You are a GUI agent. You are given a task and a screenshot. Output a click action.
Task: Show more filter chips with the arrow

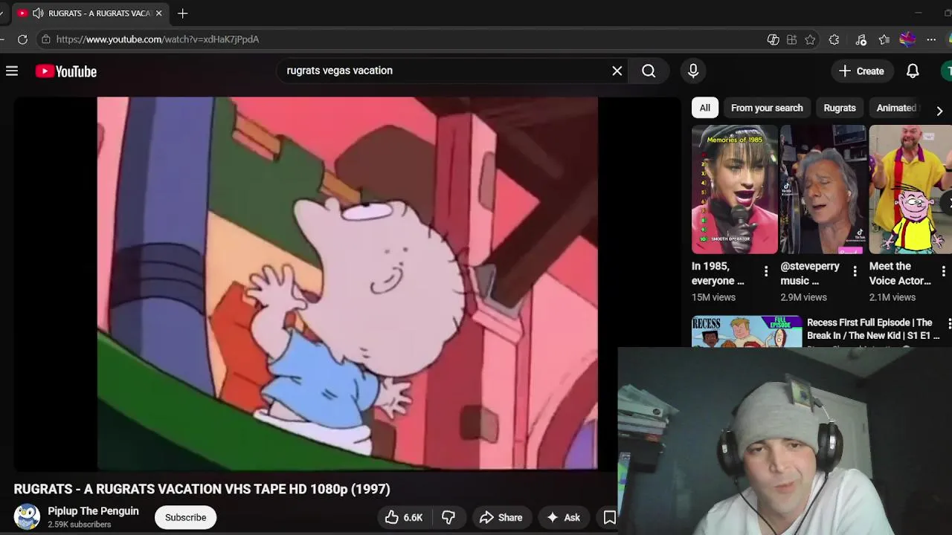point(939,111)
